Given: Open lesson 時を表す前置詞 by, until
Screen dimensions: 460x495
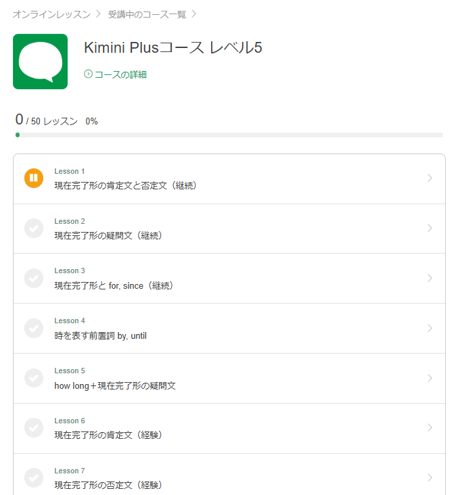Looking at the screenshot, I should pos(100,335).
